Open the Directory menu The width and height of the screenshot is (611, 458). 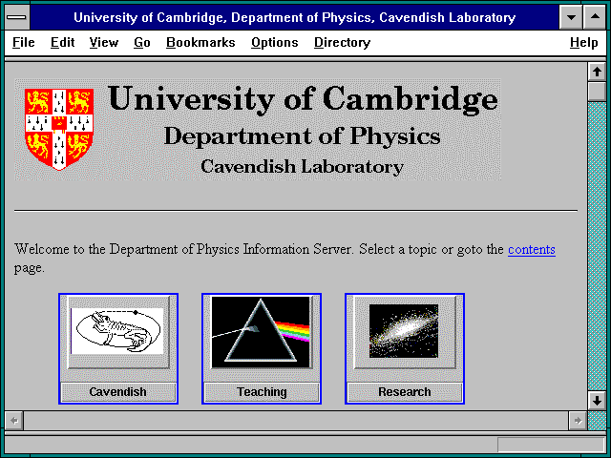(342, 42)
